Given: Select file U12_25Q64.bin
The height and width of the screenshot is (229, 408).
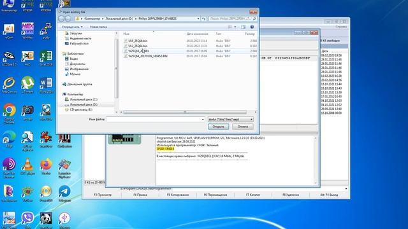Looking at the screenshot, I should pos(138,46).
